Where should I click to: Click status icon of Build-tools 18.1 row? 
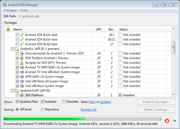coord(120,35)
